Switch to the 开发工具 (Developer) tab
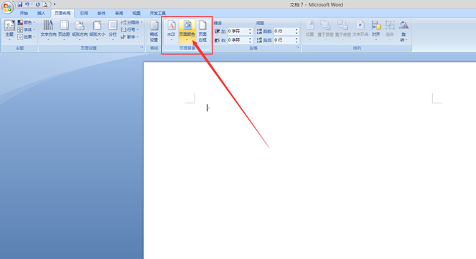Screen dimensions: 476x259 pos(157,14)
